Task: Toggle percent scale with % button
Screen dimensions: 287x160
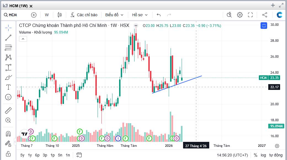Action: point(256,155)
